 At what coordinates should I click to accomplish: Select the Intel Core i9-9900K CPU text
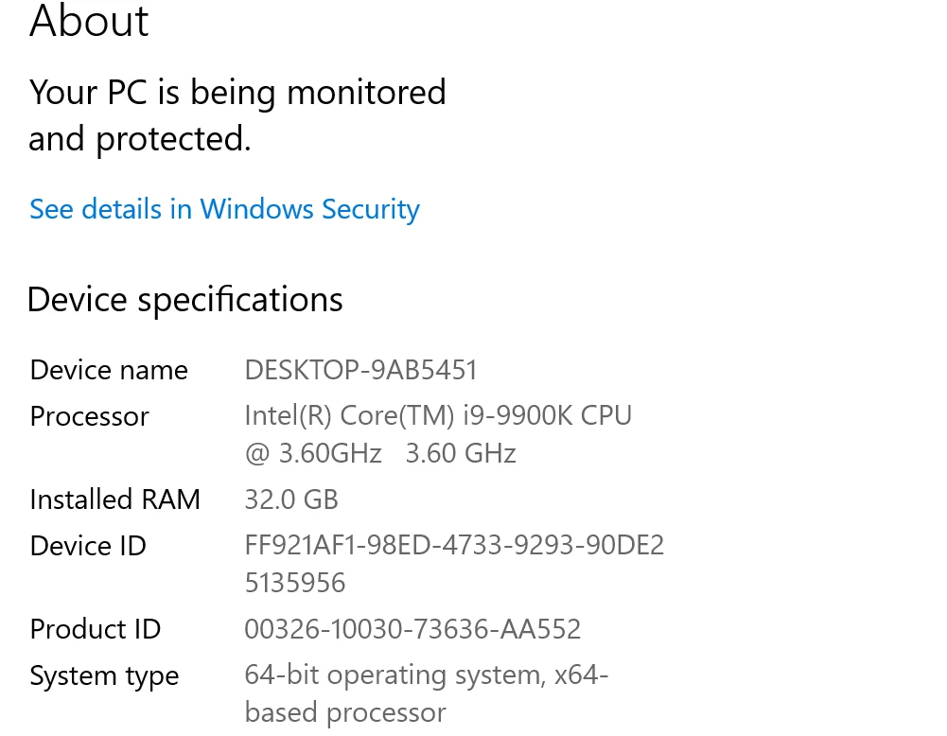point(438,415)
